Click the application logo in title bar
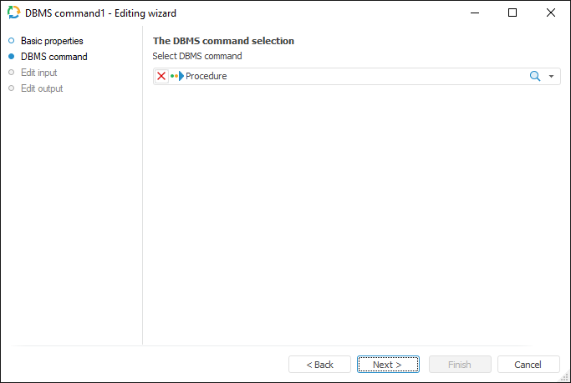 click(x=13, y=13)
